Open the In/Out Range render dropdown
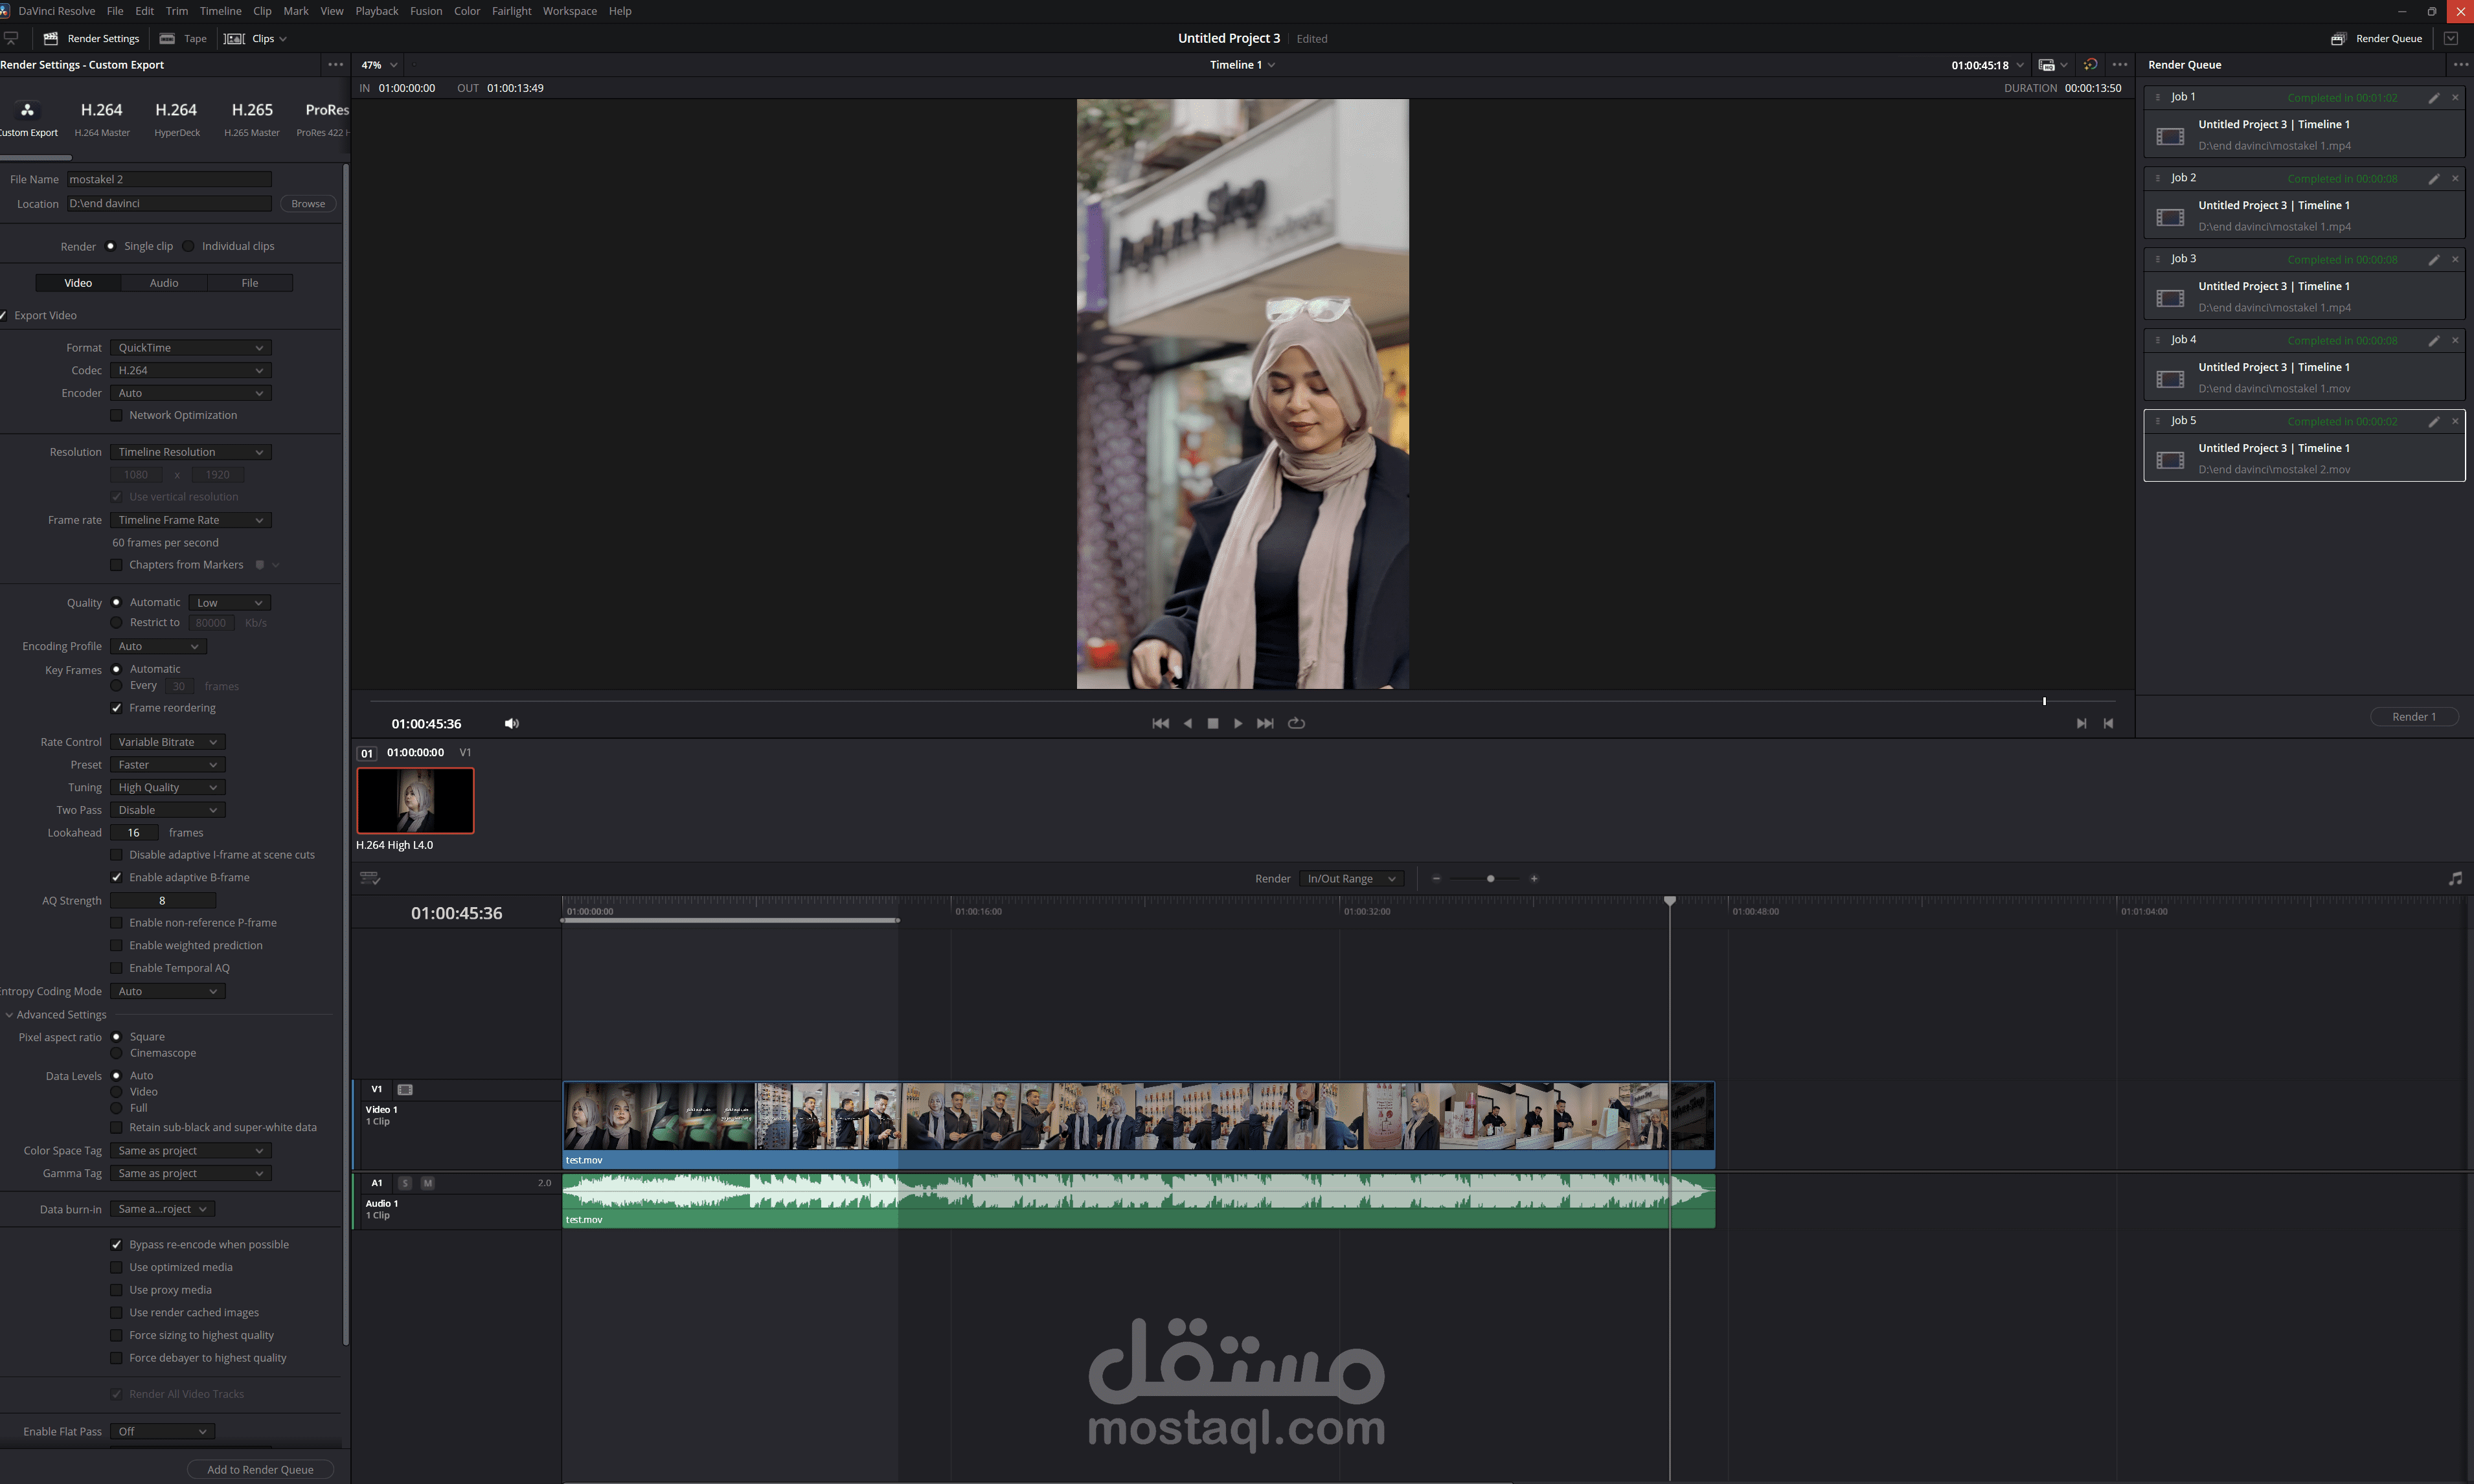This screenshot has height=1484, width=2474. 1351,878
